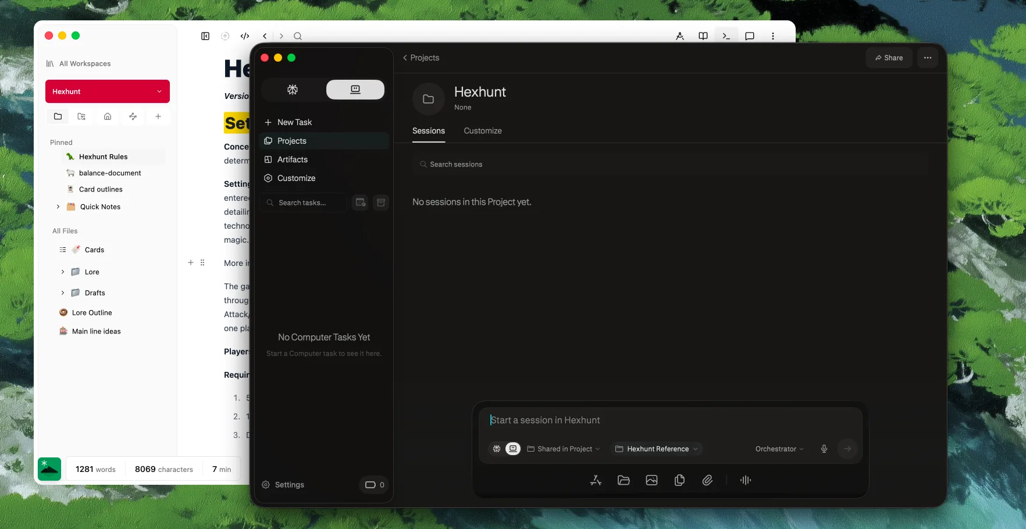Viewport: 1026px width, 529px height.
Task: Select bug mode toggle in session input bar
Action: pyautogui.click(x=497, y=449)
